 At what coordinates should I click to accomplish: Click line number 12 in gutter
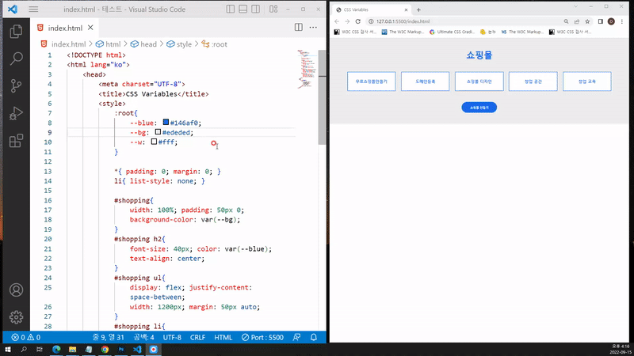click(x=48, y=161)
